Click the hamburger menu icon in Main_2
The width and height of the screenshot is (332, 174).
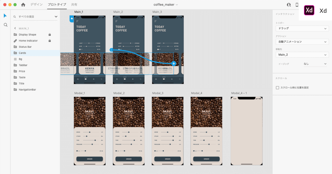[116, 21]
